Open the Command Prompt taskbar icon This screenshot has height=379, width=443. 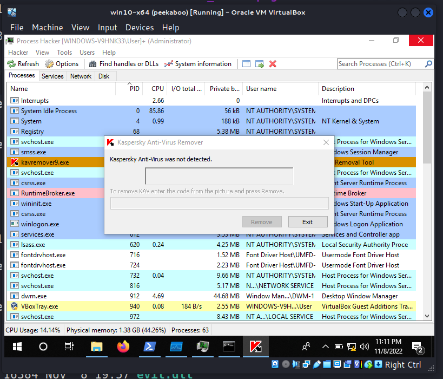pos(229,347)
